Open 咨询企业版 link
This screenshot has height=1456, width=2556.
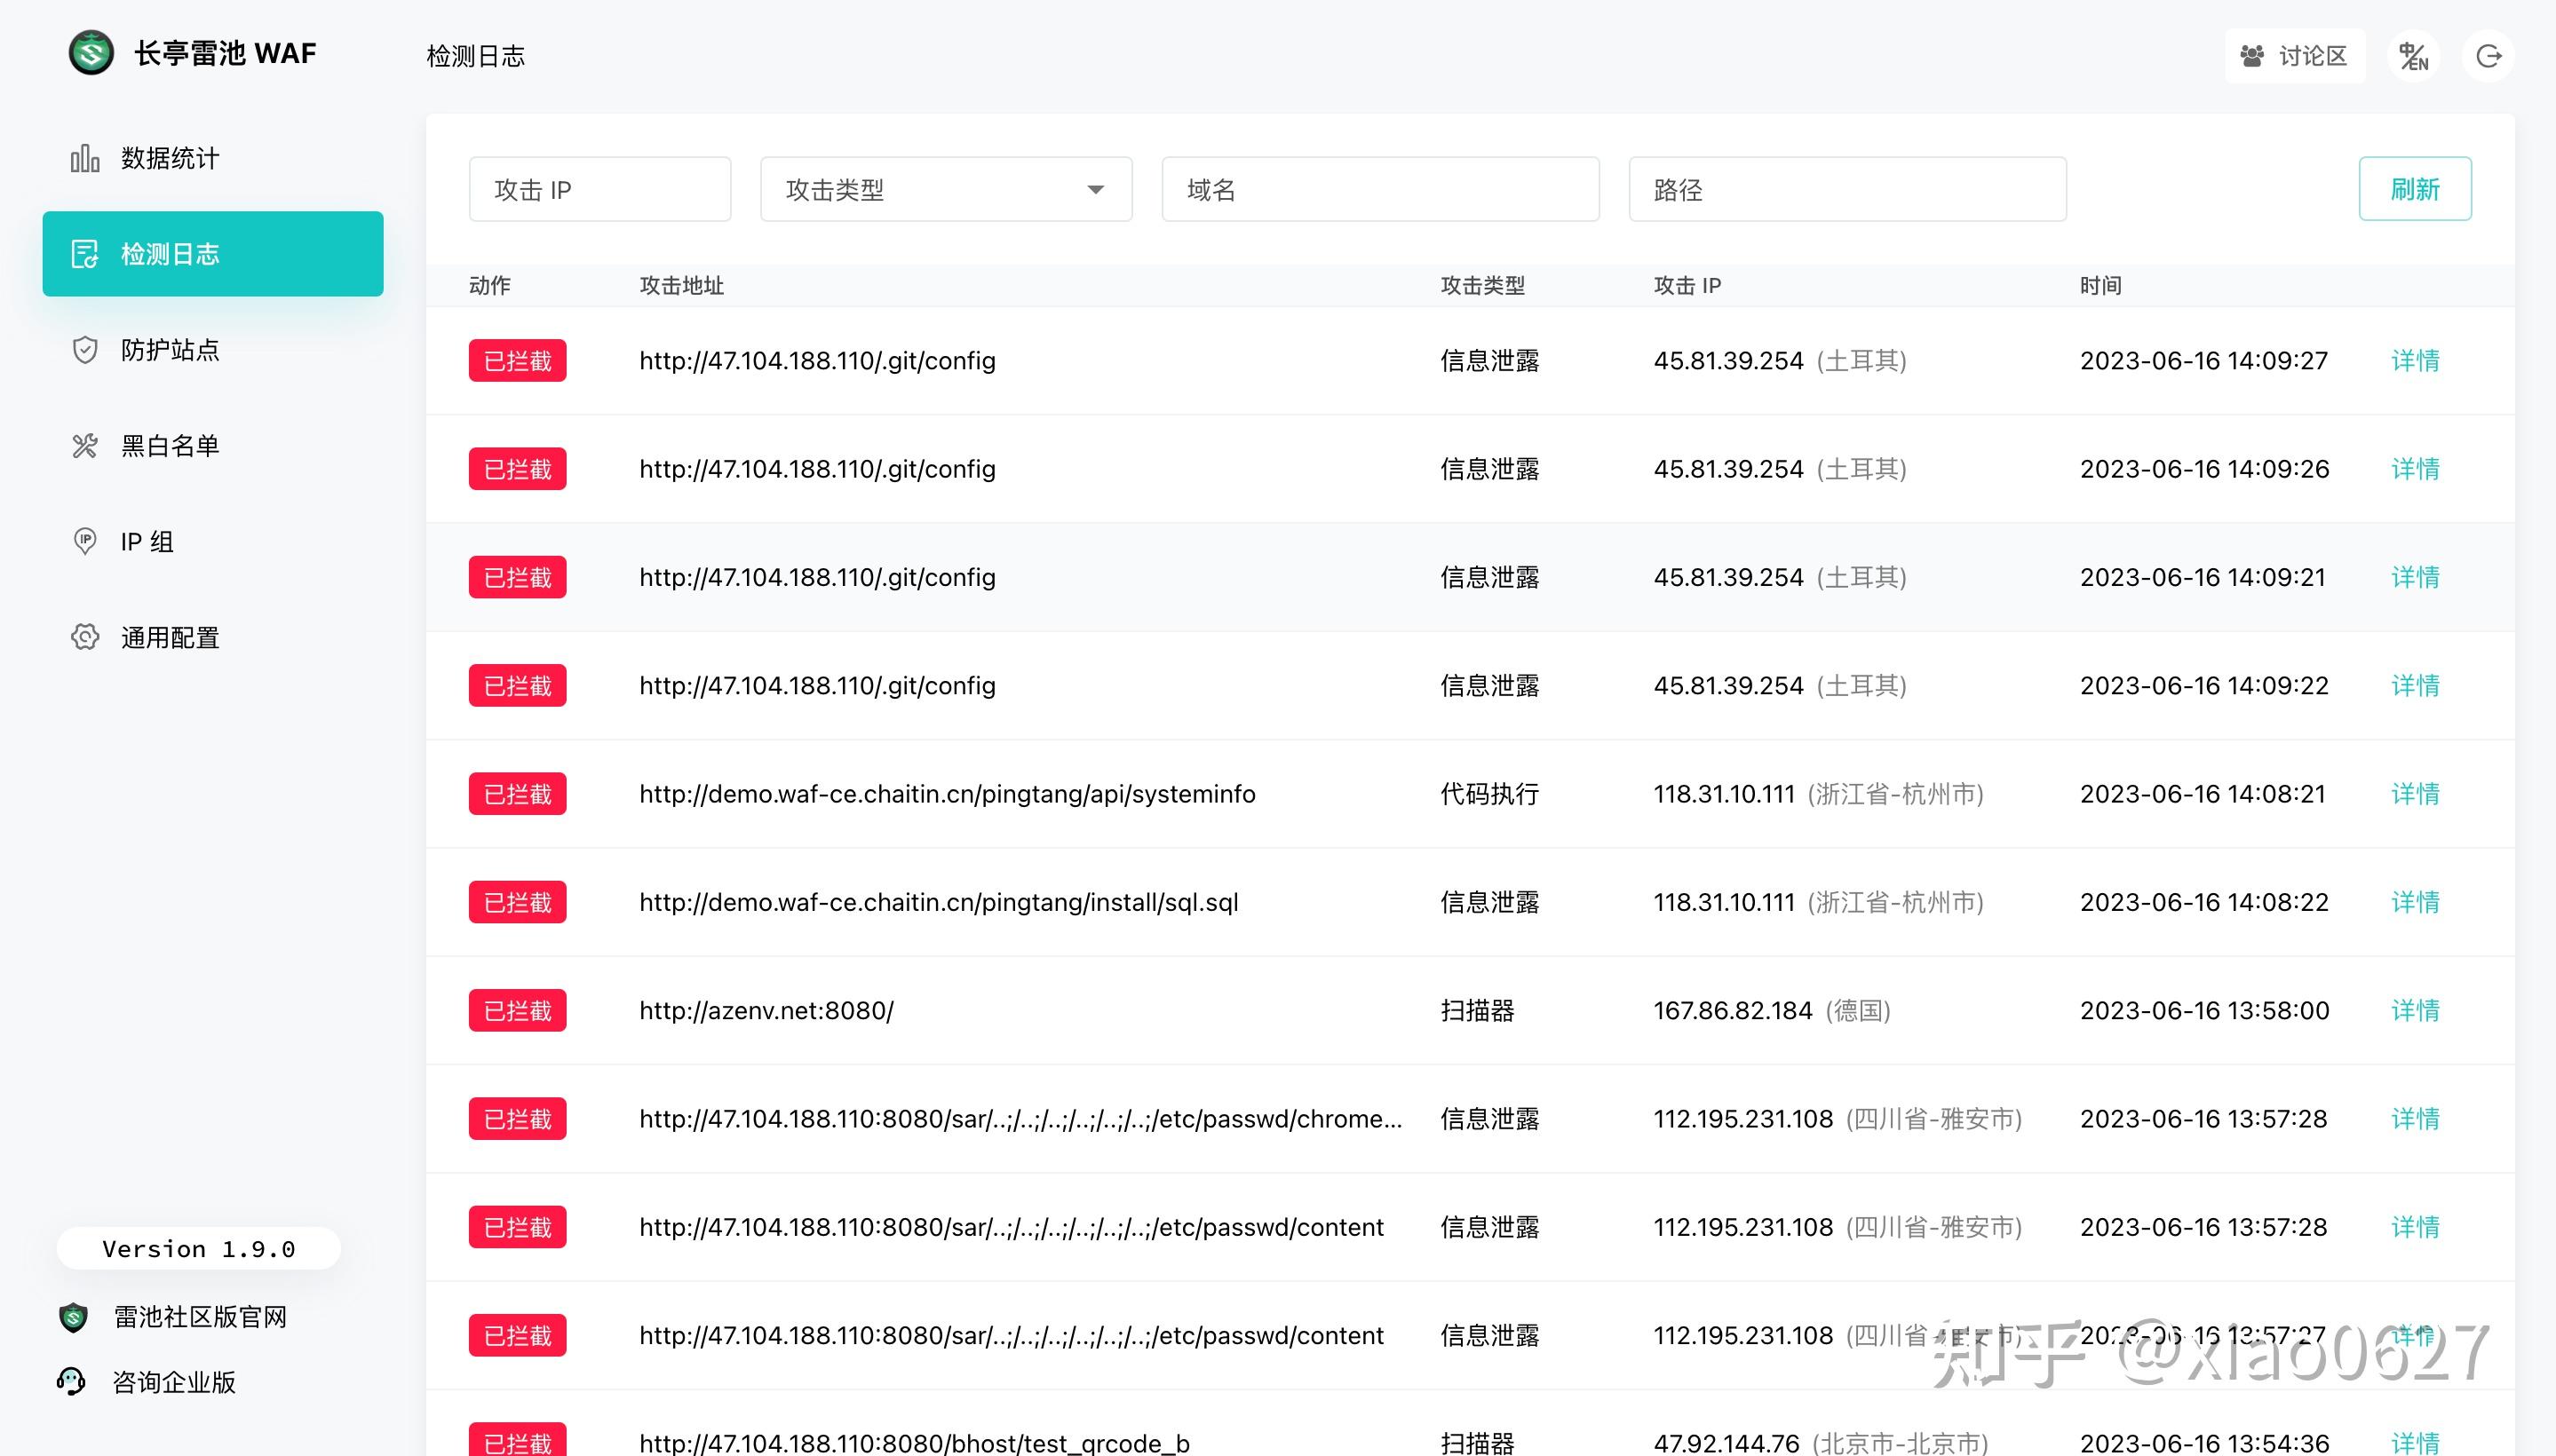(174, 1382)
